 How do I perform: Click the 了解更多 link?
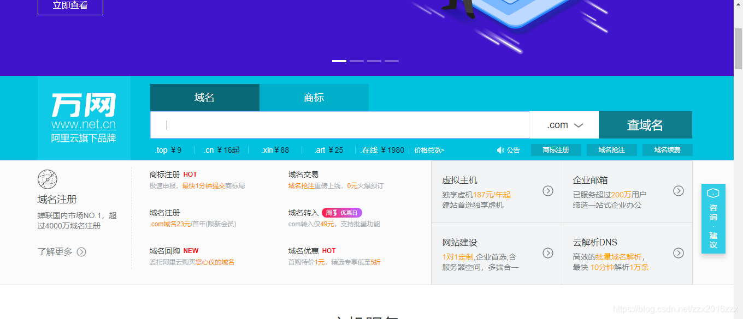[55, 252]
